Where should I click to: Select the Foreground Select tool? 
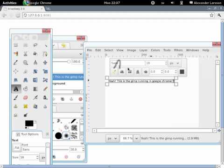tap(35, 54)
